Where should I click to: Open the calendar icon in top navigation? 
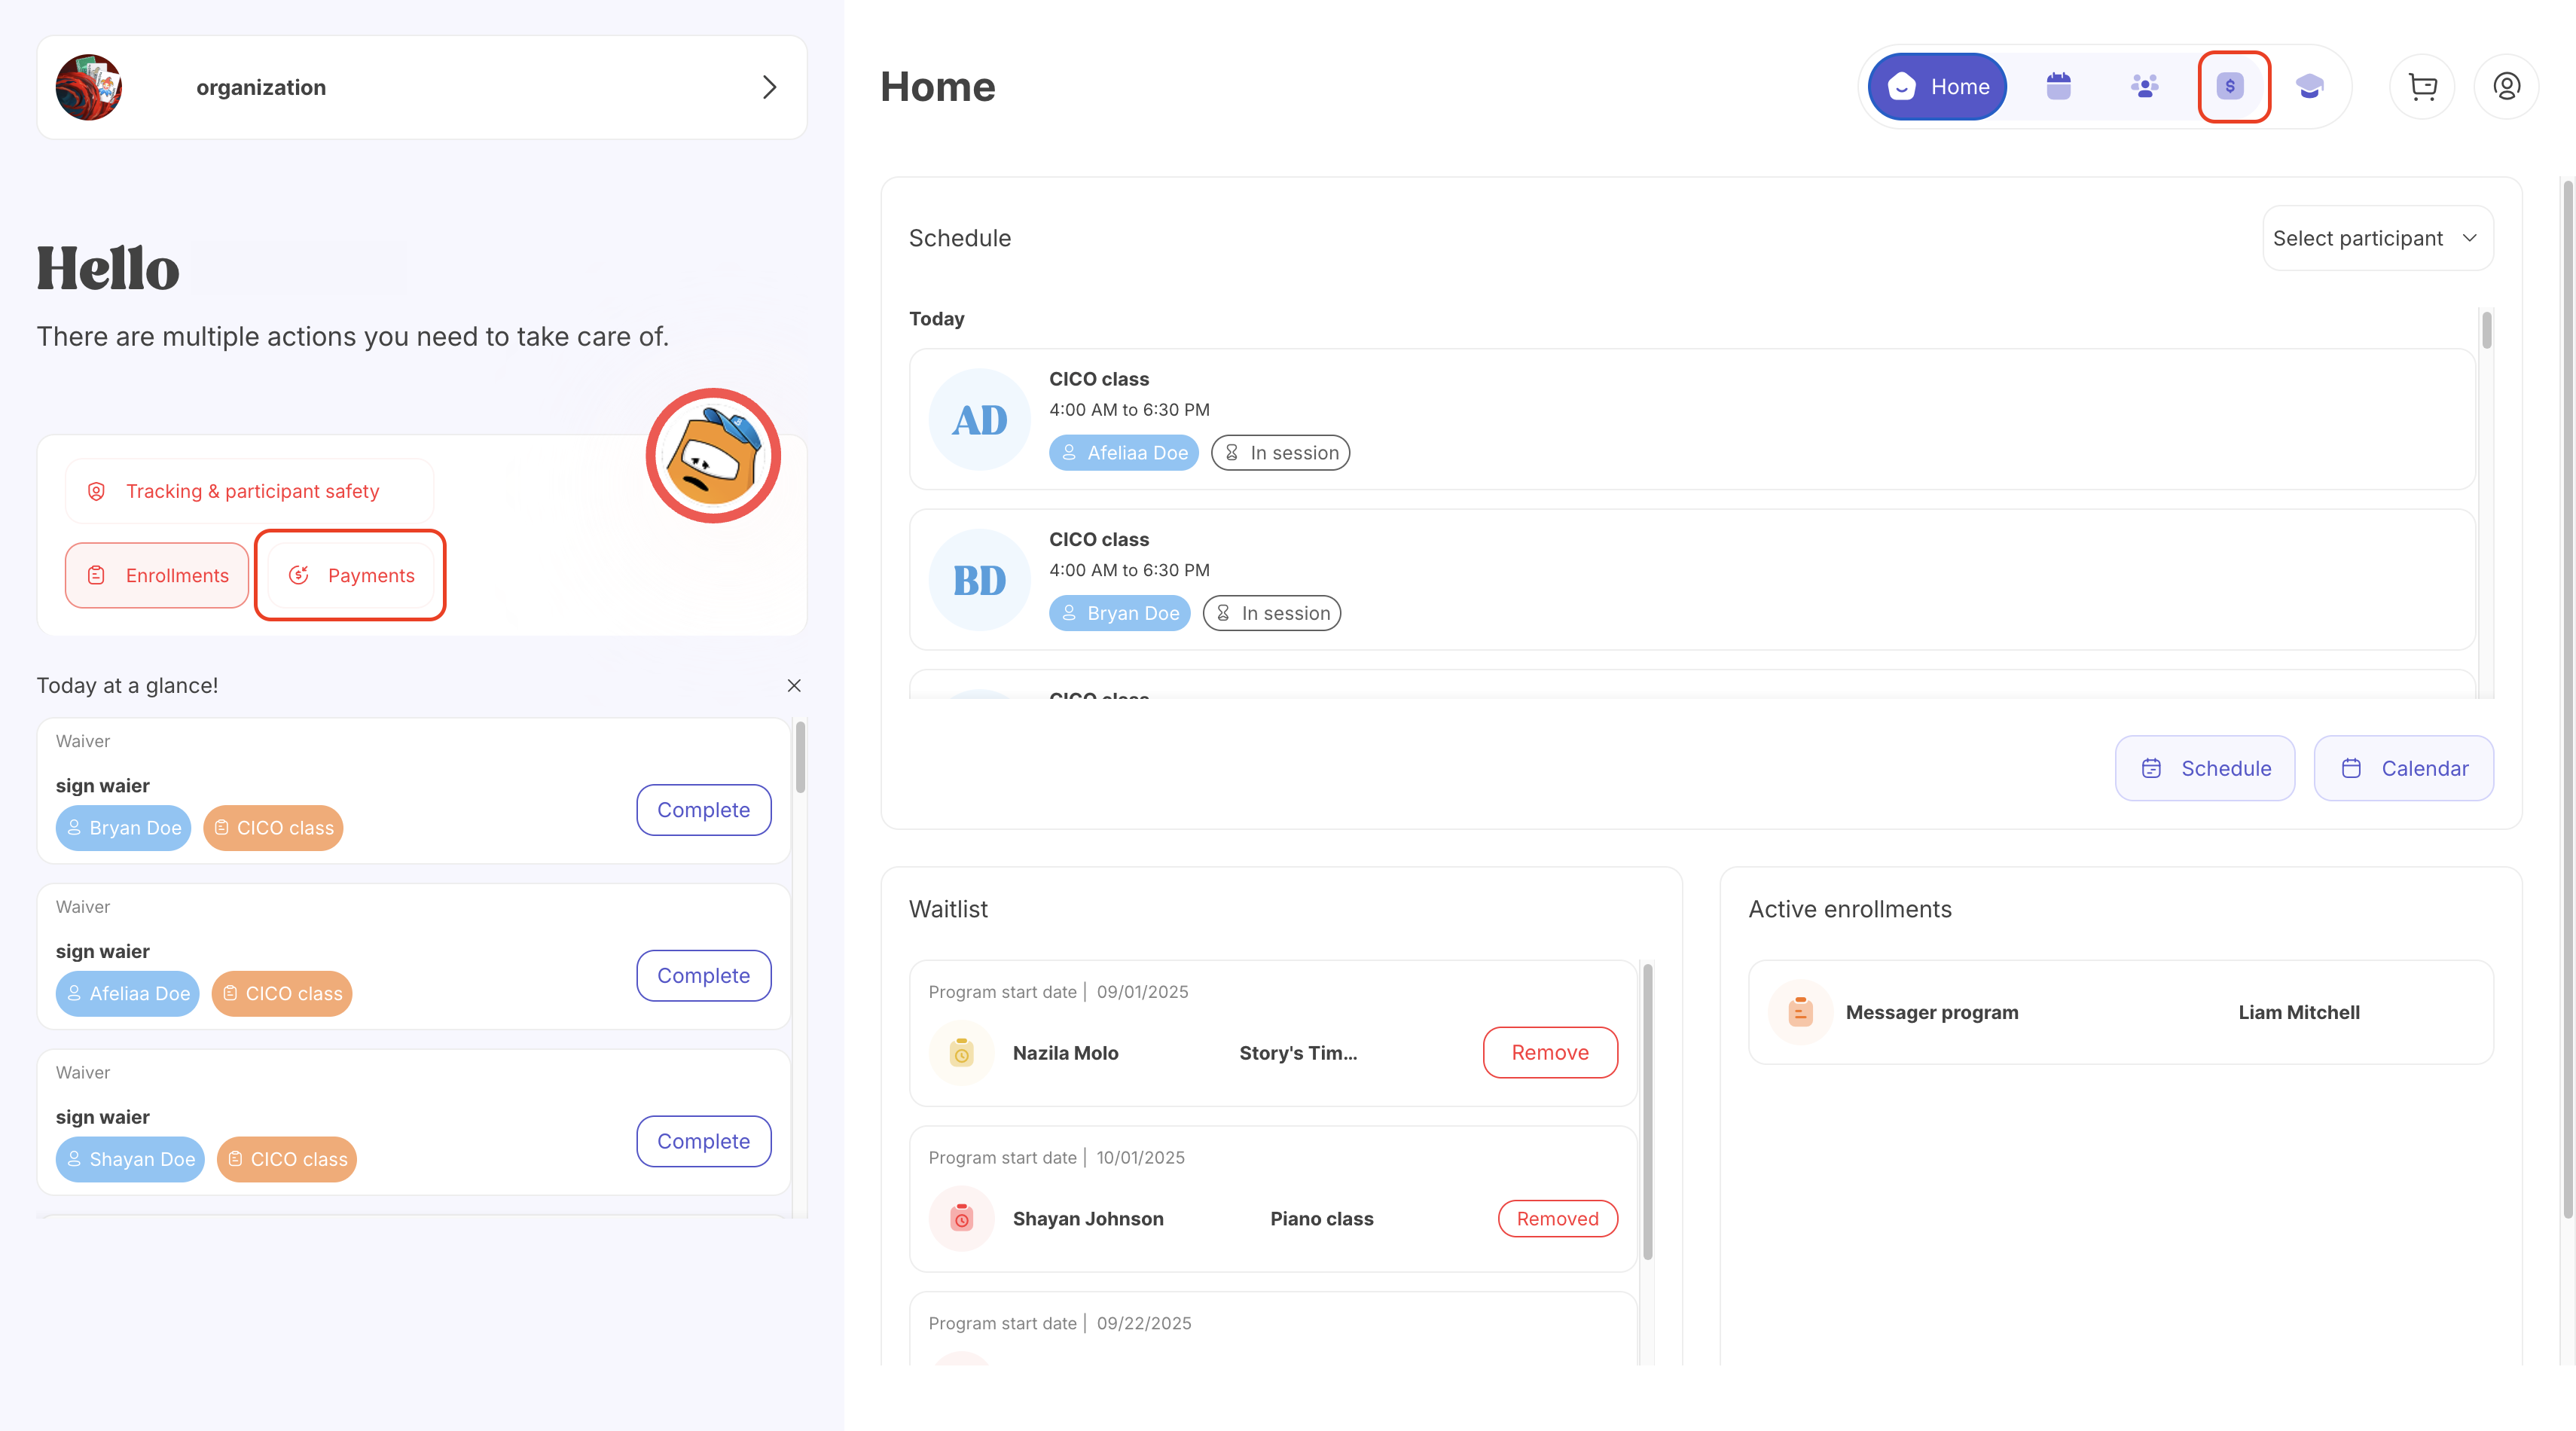pos(2058,87)
